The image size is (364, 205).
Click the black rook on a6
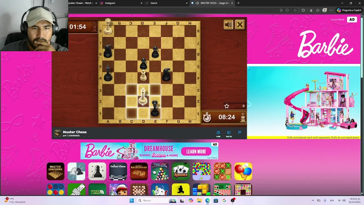[108, 51]
